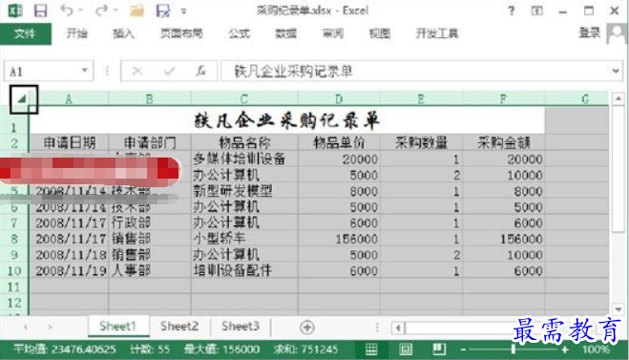Click the 登录 sign-in link
The width and height of the screenshot is (629, 360).
point(589,32)
